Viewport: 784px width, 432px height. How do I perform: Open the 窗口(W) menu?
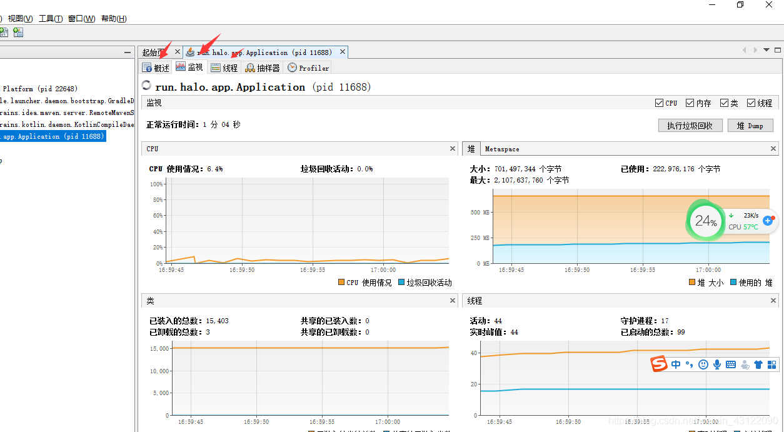point(82,18)
